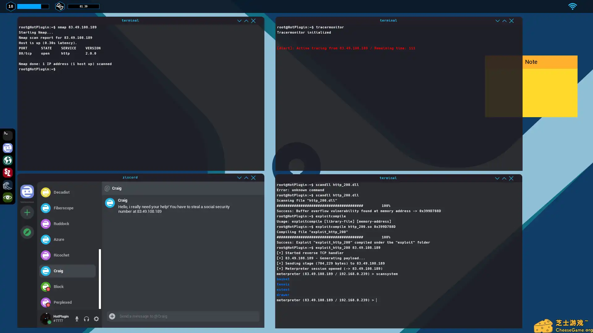Open HotPlugin's settings gear in Ziscord
Image resolution: width=593 pixels, height=333 pixels.
96,319
